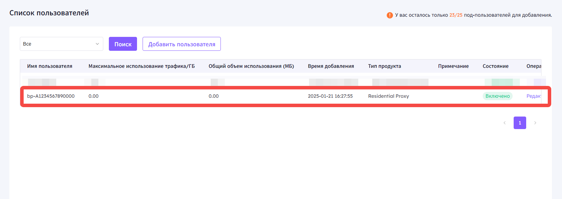Click Максимальное использование трафика/ГБ column header
This screenshot has height=199, width=562.
pos(142,66)
